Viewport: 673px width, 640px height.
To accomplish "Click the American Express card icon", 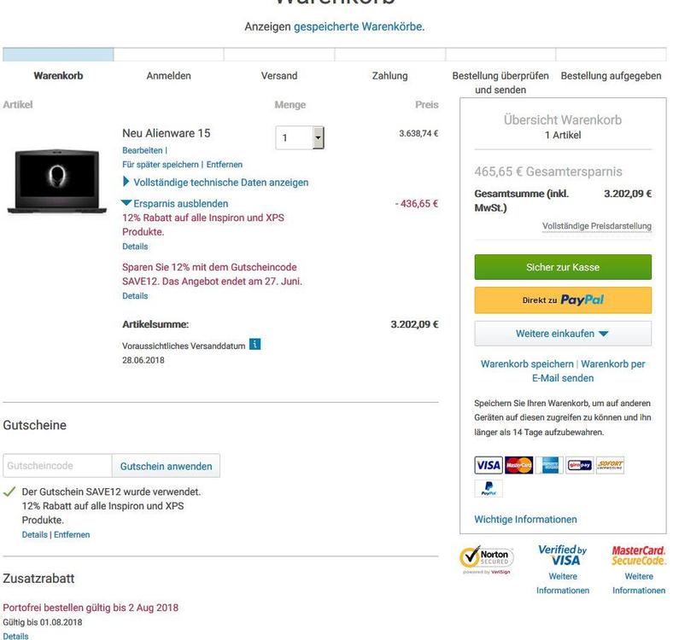I will (548, 465).
